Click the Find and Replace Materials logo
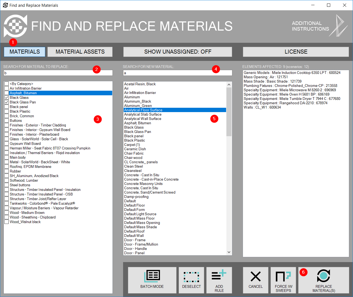Screen dimensions: 353x297 tap(15, 26)
